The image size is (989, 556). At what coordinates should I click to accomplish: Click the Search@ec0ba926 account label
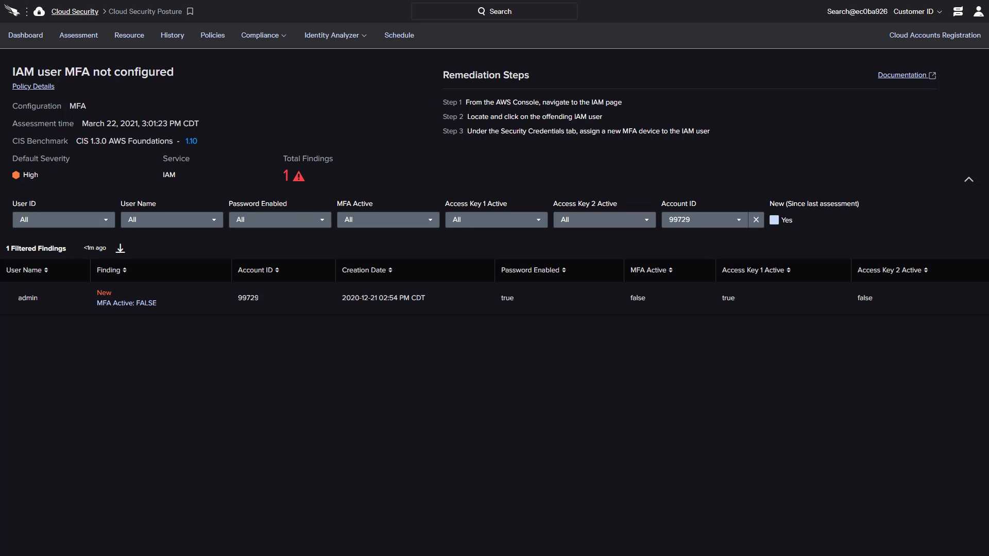(857, 11)
